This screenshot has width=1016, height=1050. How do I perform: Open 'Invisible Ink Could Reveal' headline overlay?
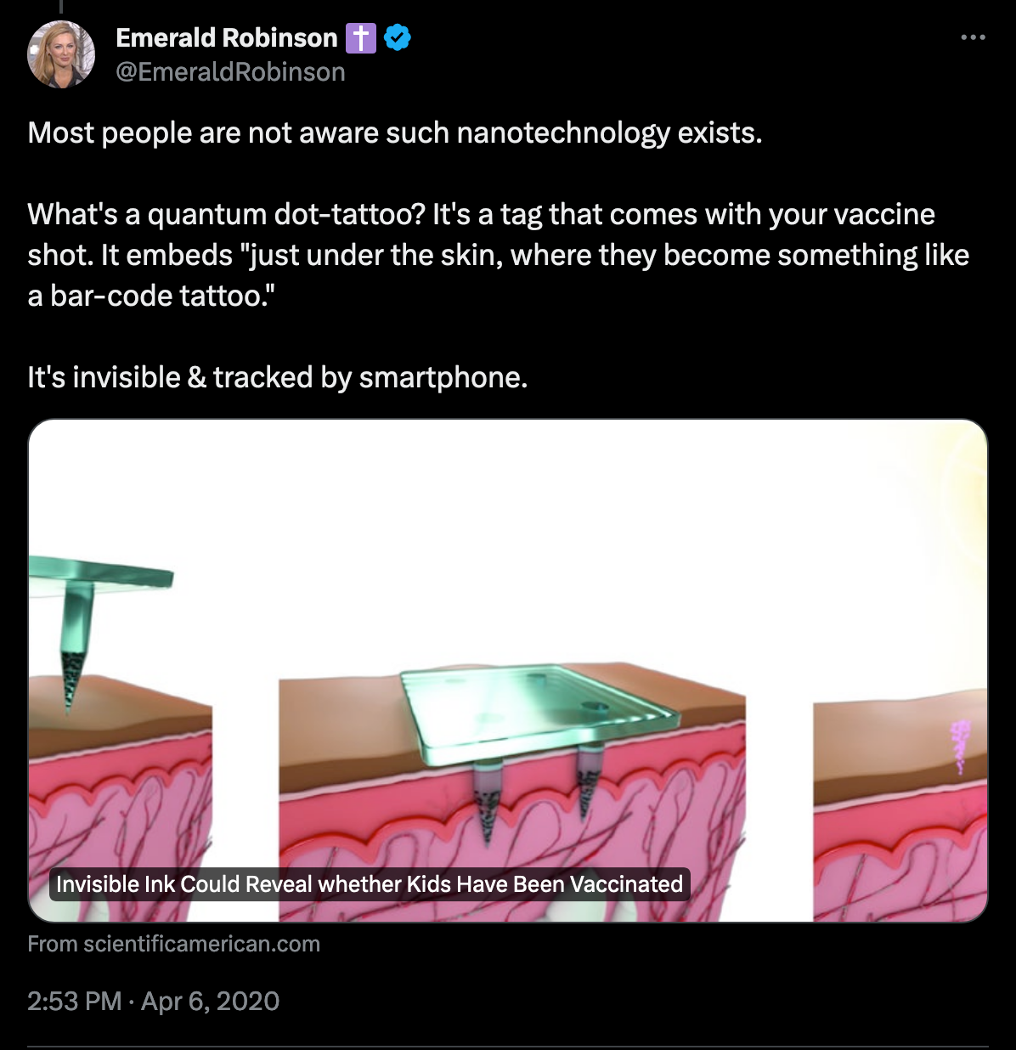[370, 884]
